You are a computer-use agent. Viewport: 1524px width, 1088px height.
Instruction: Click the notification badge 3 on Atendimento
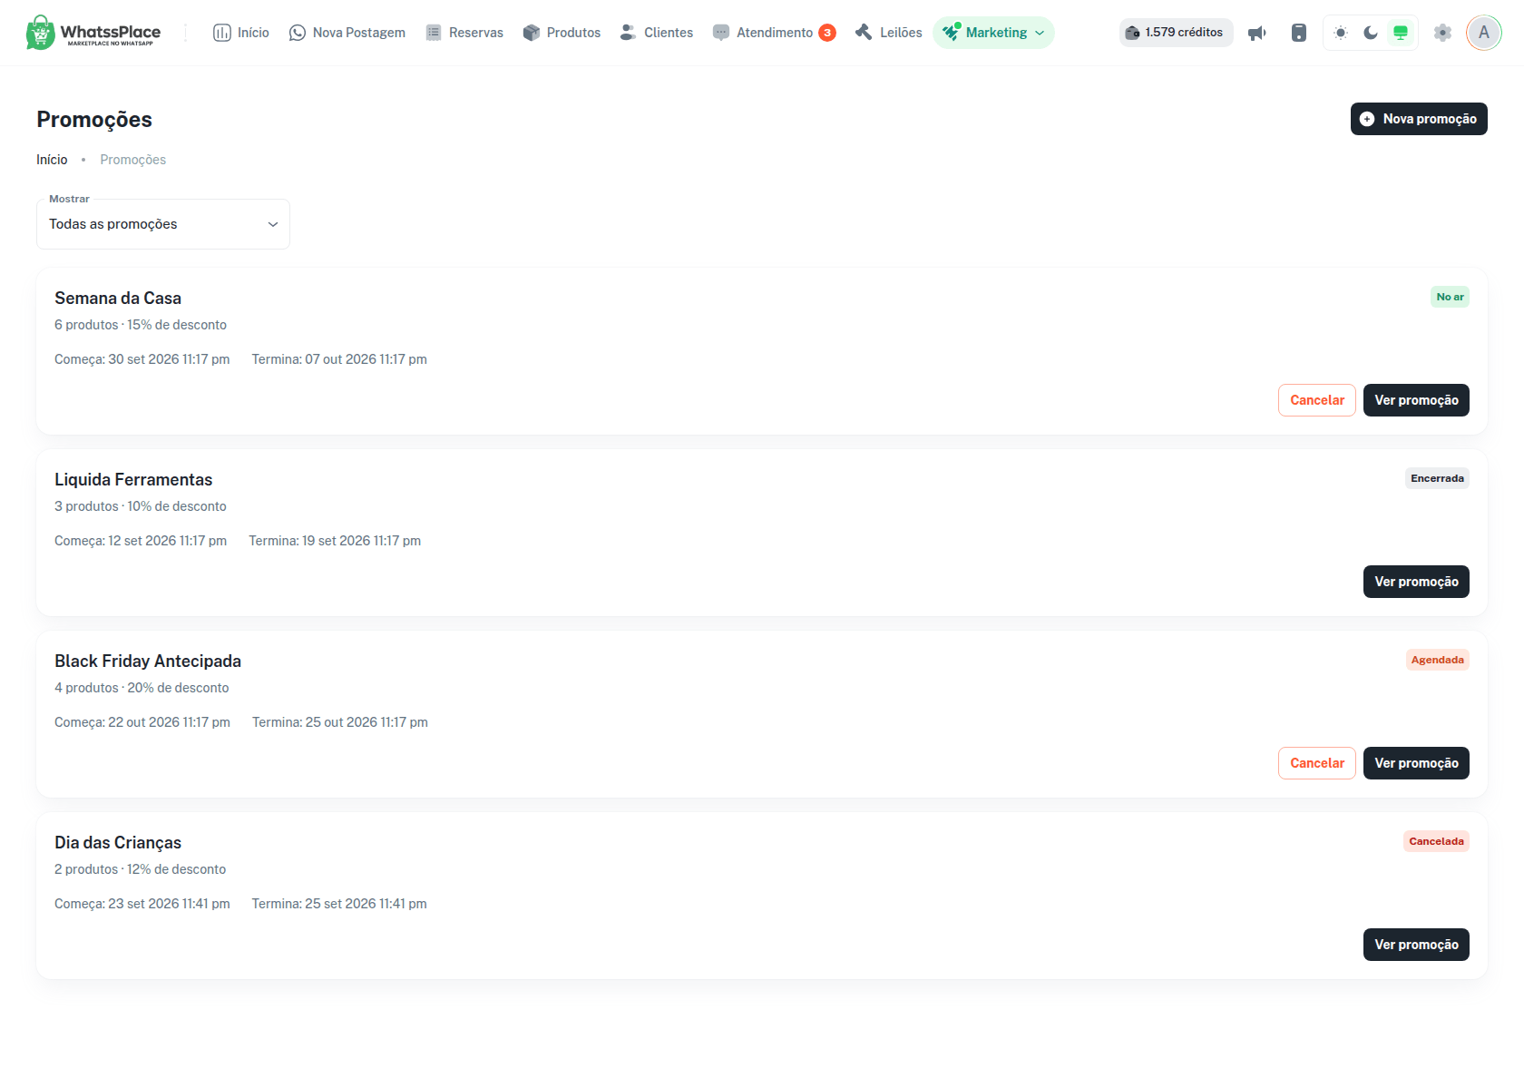[827, 33]
